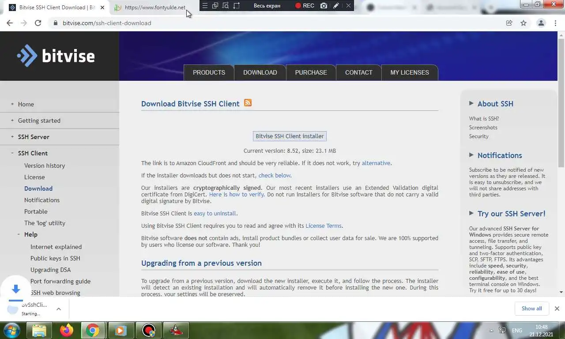565x339 pixels.
Task: Click Show all downloads button
Action: click(531, 309)
